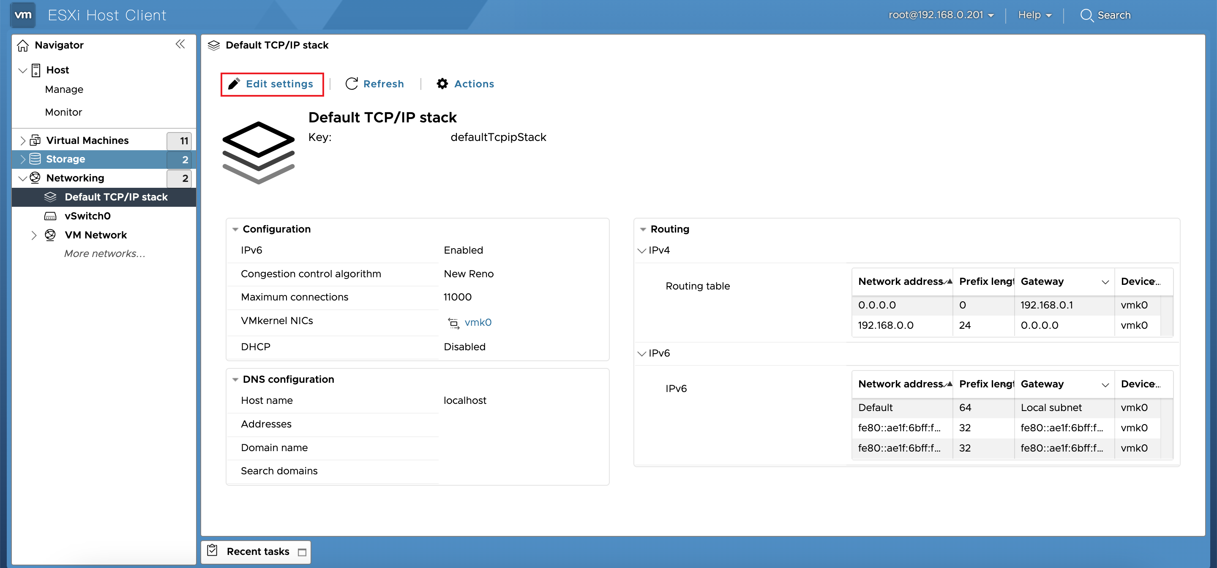1217x568 pixels.
Task: Click the IPv6 routing table scrollbar
Action: pos(1167,428)
